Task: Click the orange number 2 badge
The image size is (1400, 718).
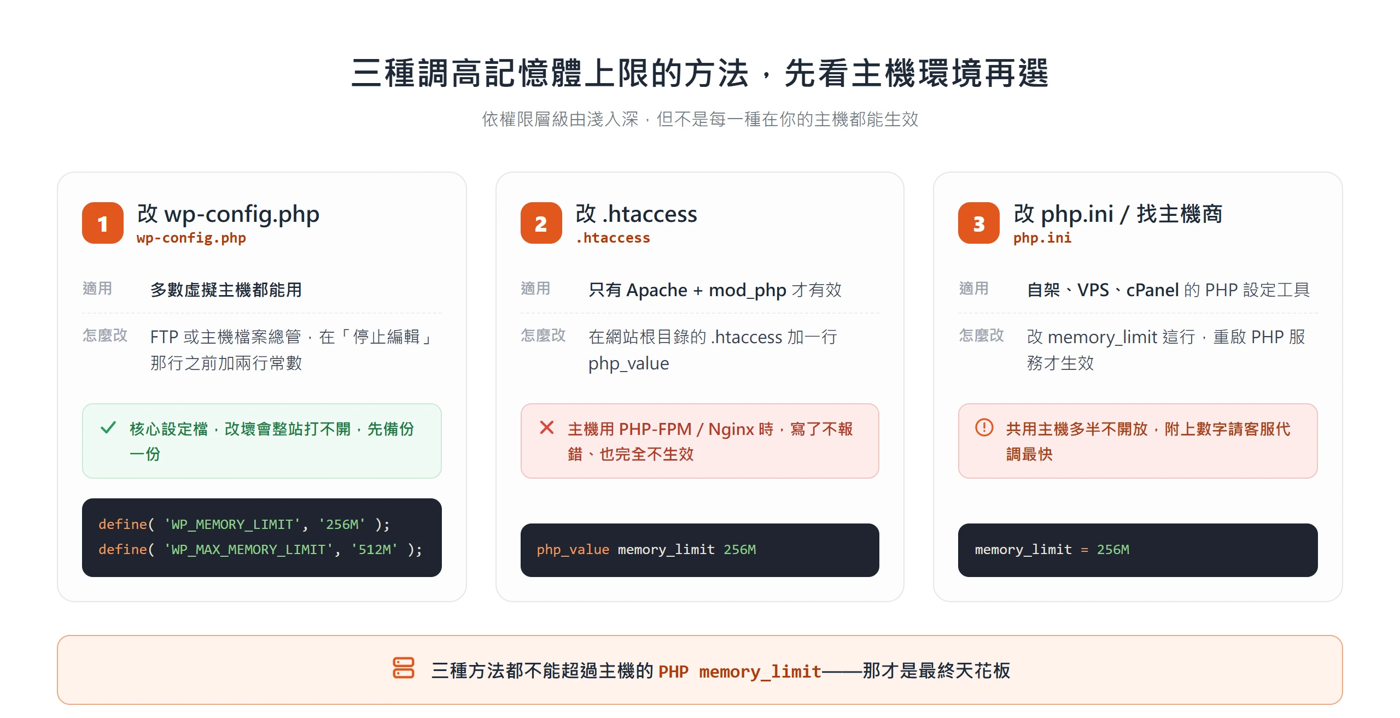Action: tap(541, 223)
